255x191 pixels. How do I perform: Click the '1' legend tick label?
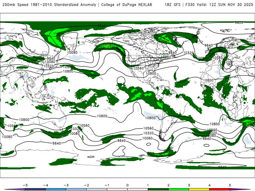(x=148, y=185)
